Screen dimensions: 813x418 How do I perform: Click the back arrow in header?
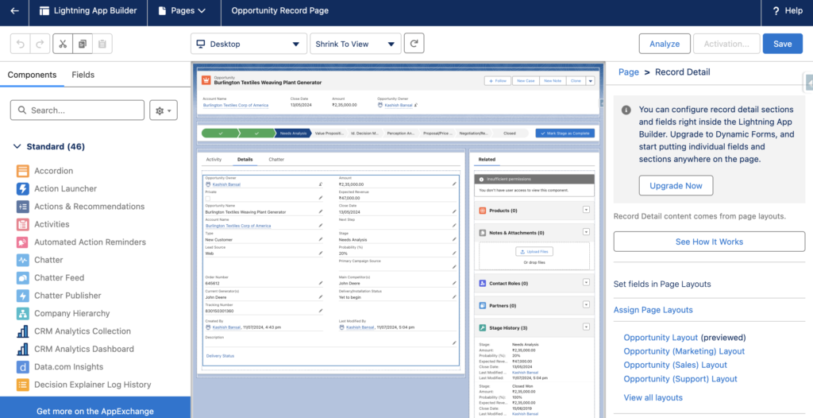[x=14, y=11]
